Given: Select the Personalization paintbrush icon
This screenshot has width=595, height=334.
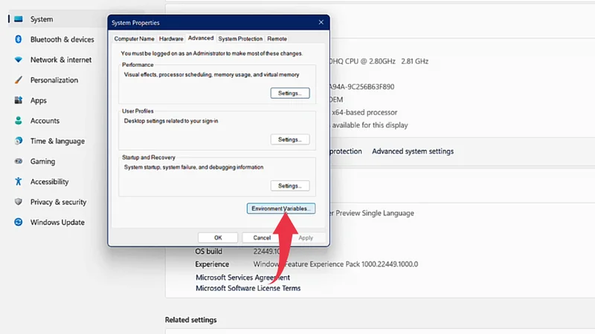Looking at the screenshot, I should point(18,80).
